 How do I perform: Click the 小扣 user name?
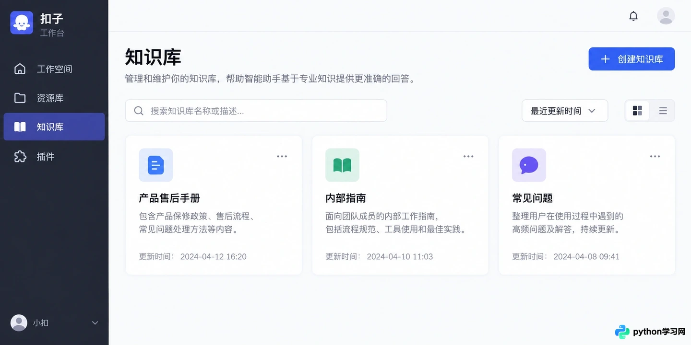click(x=41, y=323)
